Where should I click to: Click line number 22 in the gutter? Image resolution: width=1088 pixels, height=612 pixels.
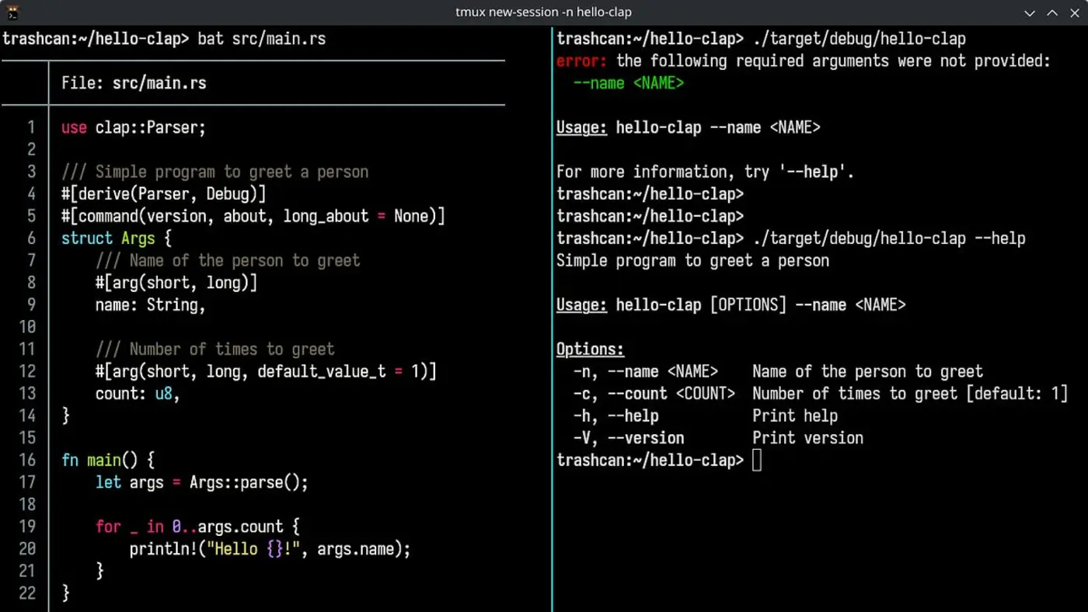click(x=27, y=593)
